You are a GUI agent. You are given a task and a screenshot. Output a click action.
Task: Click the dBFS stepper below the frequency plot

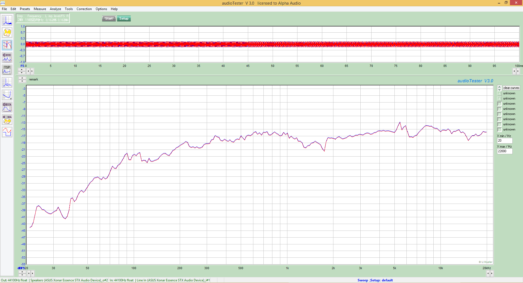(x=22, y=273)
